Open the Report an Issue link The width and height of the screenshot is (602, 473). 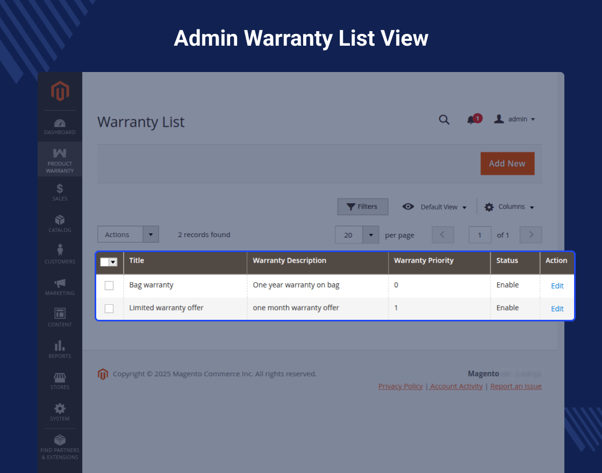516,386
